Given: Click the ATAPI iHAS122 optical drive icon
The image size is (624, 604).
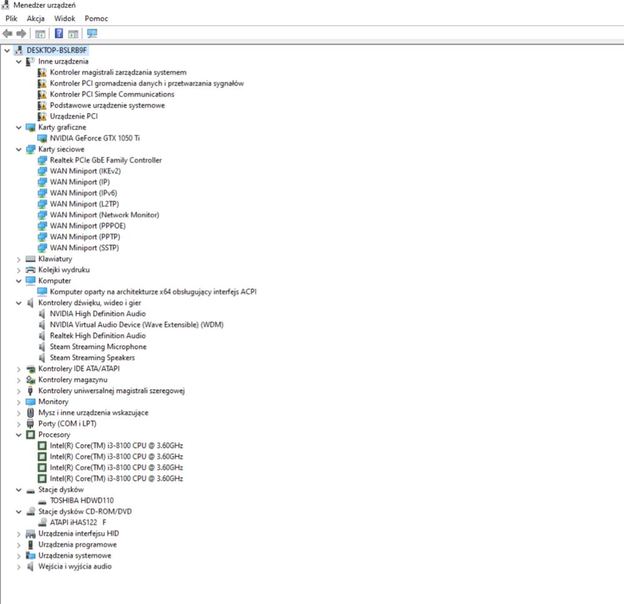Looking at the screenshot, I should click(42, 522).
